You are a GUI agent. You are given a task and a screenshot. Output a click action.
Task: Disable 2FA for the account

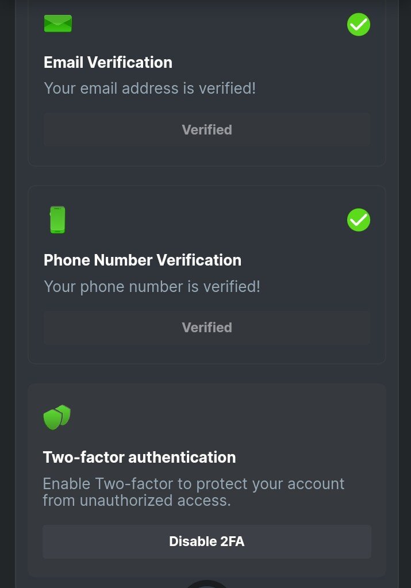(x=207, y=541)
